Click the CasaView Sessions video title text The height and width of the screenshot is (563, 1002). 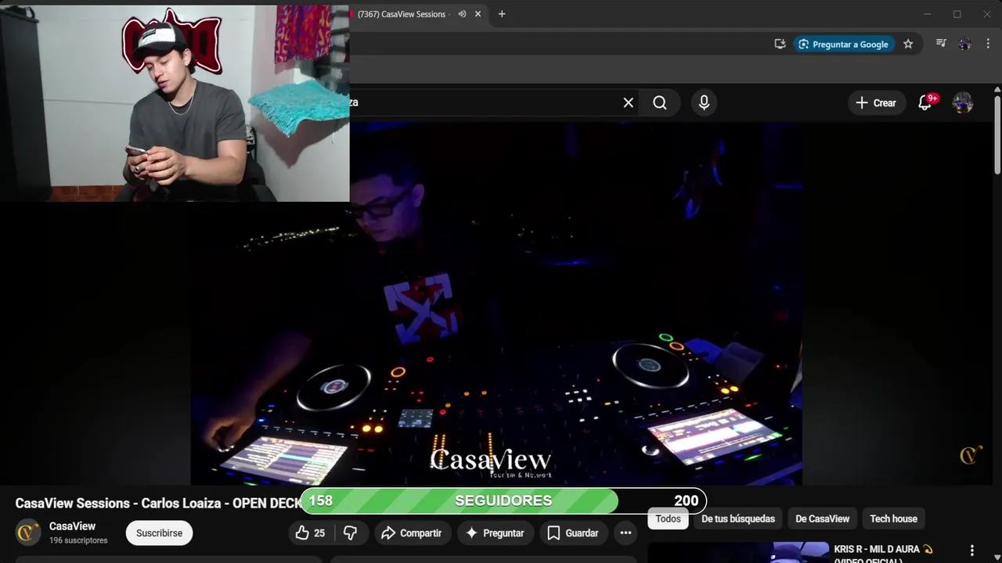coord(159,504)
